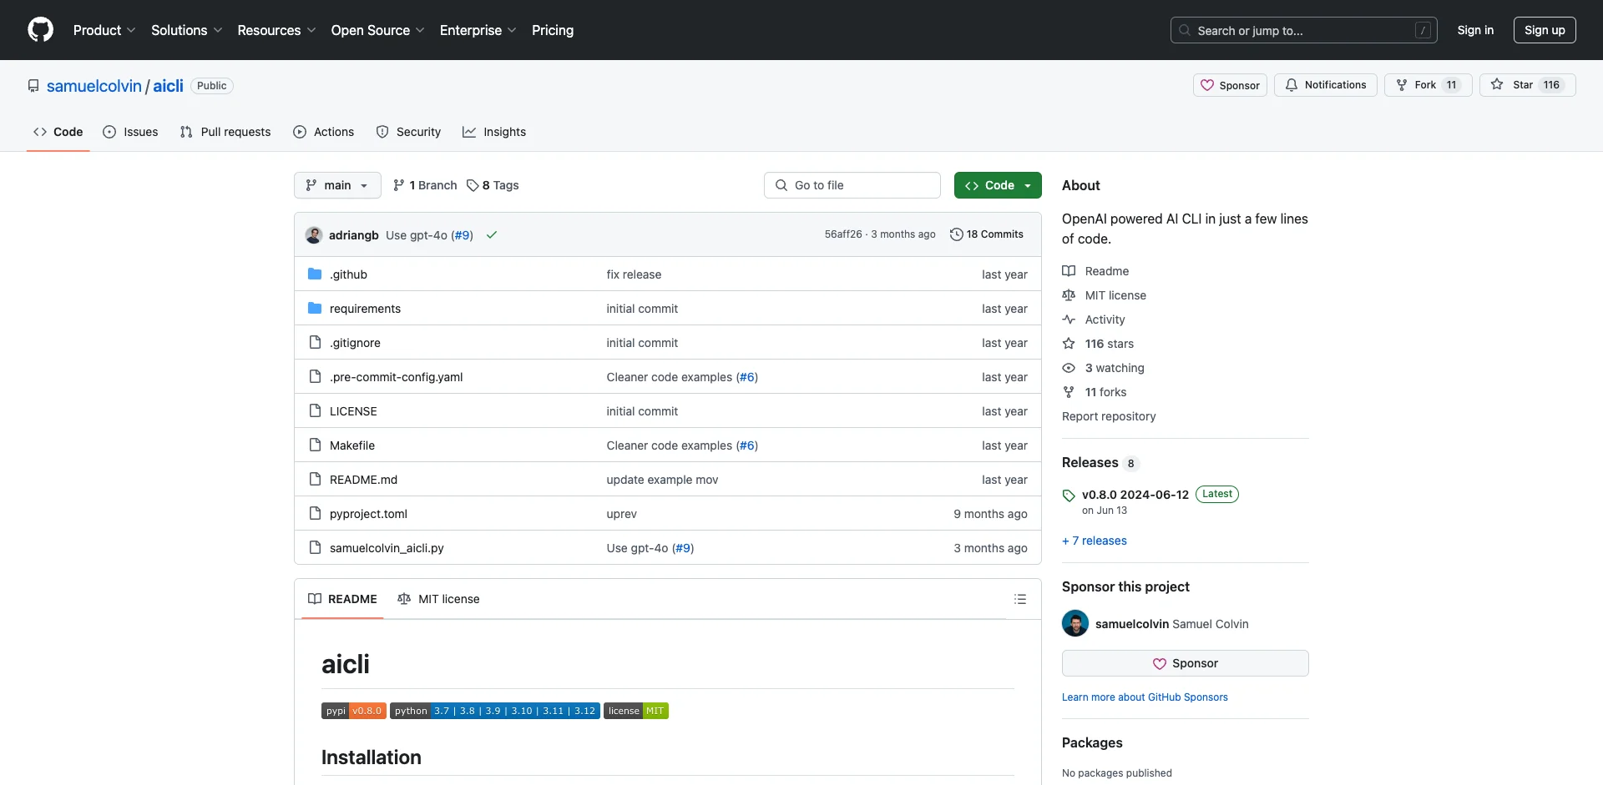Expand the Open Source menu
Image resolution: width=1603 pixels, height=785 pixels.
coord(377,30)
